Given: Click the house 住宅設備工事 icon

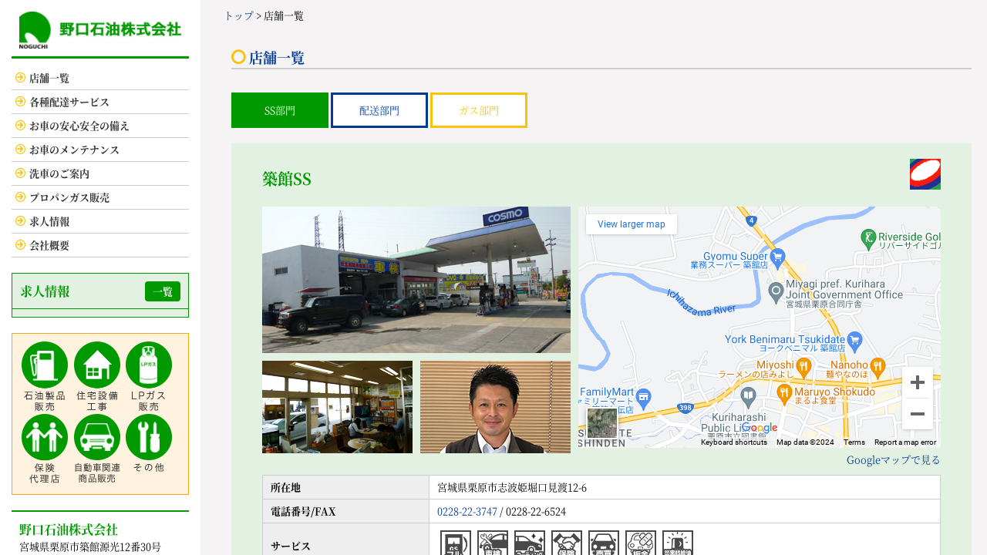Looking at the screenshot, I should 97,365.
